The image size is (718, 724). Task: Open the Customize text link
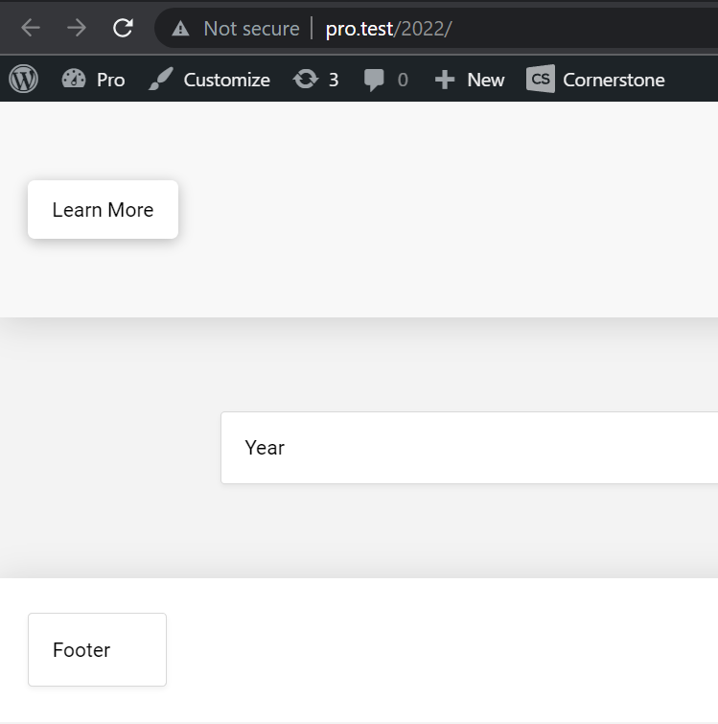pyautogui.click(x=226, y=80)
